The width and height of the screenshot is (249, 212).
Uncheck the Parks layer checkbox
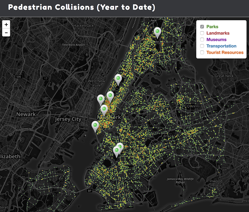(x=202, y=27)
